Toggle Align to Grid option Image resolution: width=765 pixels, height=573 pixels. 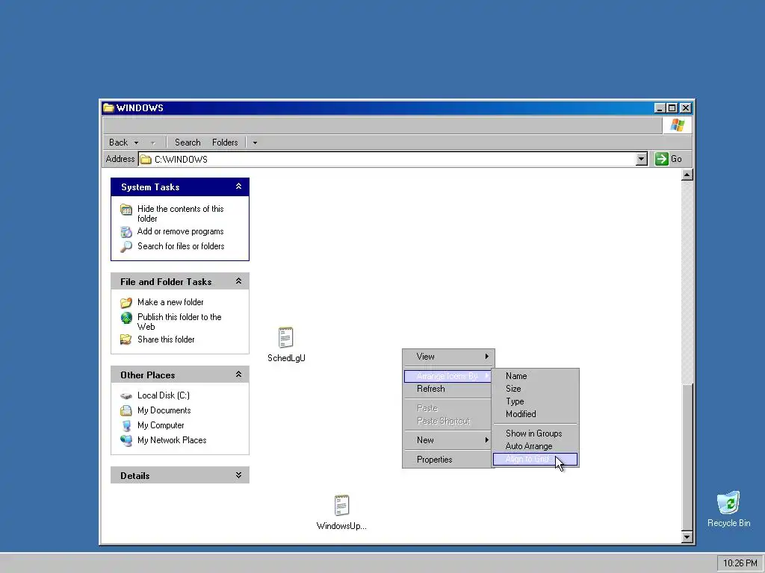(535, 459)
